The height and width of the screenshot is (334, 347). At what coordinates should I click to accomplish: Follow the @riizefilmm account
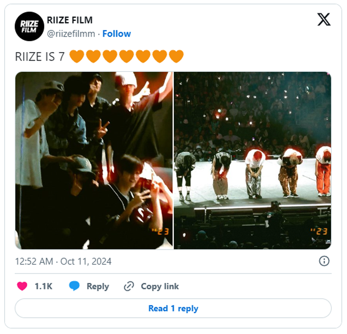[x=117, y=34]
